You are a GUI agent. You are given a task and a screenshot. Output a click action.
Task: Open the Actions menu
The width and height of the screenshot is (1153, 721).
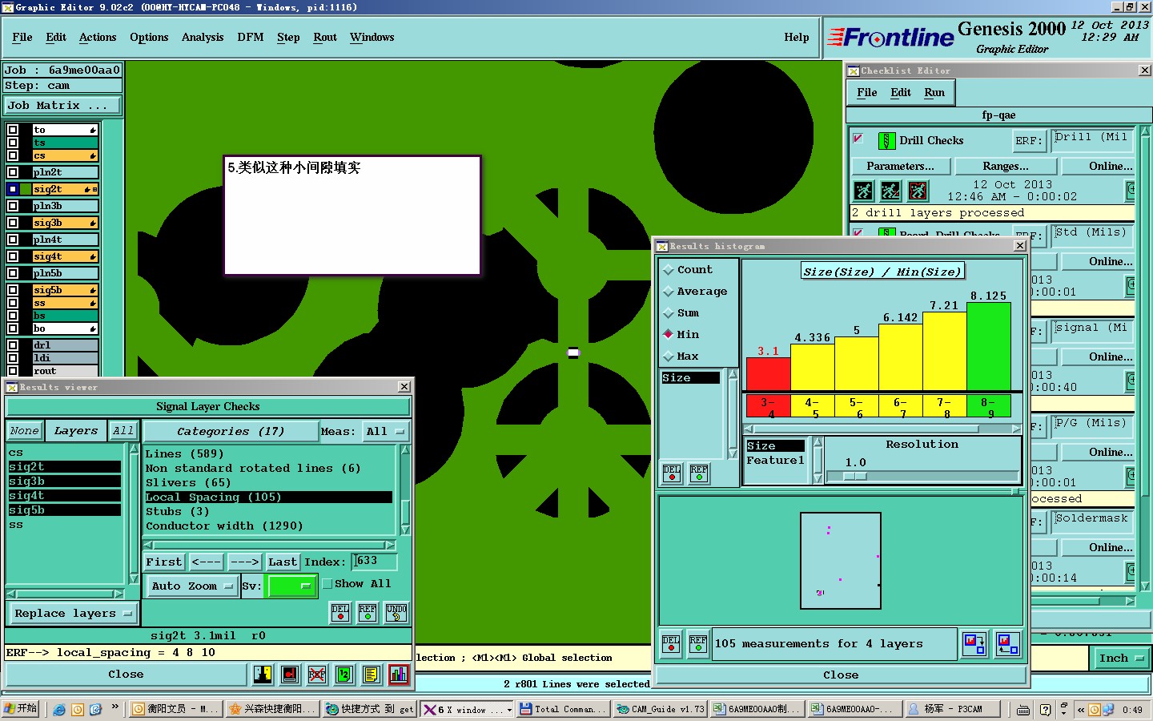(98, 38)
